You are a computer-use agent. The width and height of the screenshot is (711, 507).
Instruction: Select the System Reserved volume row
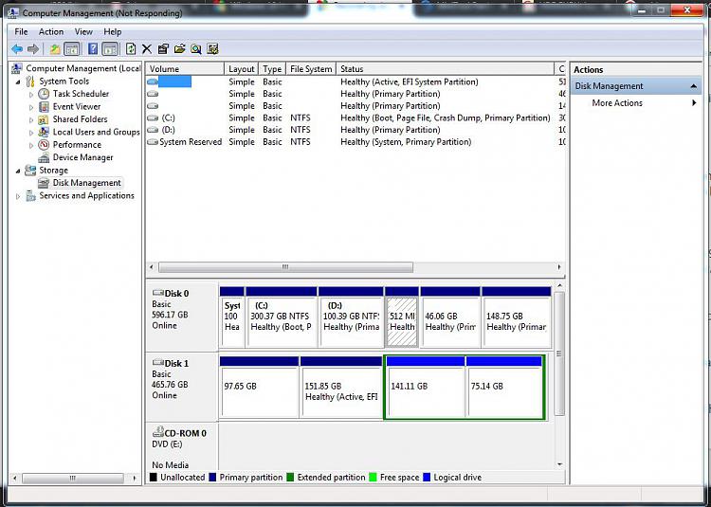pyautogui.click(x=355, y=142)
